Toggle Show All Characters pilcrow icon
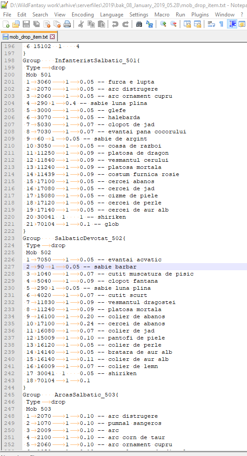Image resolution: width=247 pixels, height=456 pixels. pos(222,24)
